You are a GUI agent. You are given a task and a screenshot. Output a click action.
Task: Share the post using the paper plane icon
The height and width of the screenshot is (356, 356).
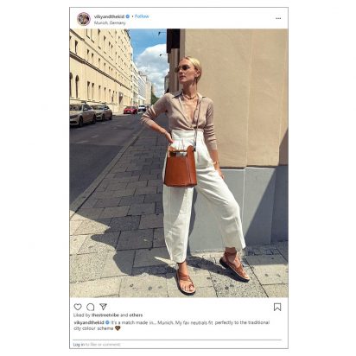point(103,307)
